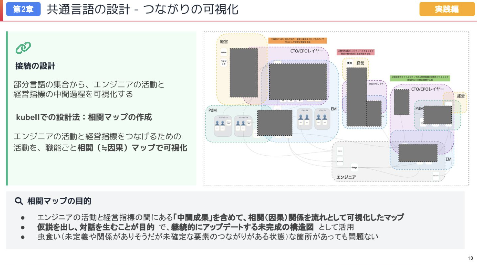Image resolution: width=477 pixels, height=265 pixels.
Task: Click the 相関マップの目的 heading text
Action: pyautogui.click(x=59, y=201)
